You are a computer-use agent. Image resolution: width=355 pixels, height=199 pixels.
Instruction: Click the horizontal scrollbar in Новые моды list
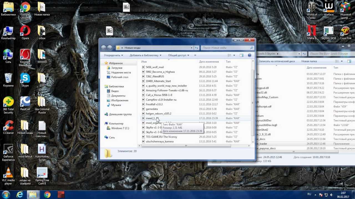point(186,146)
